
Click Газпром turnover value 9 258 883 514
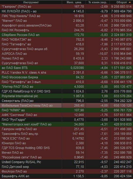(121, 6)
